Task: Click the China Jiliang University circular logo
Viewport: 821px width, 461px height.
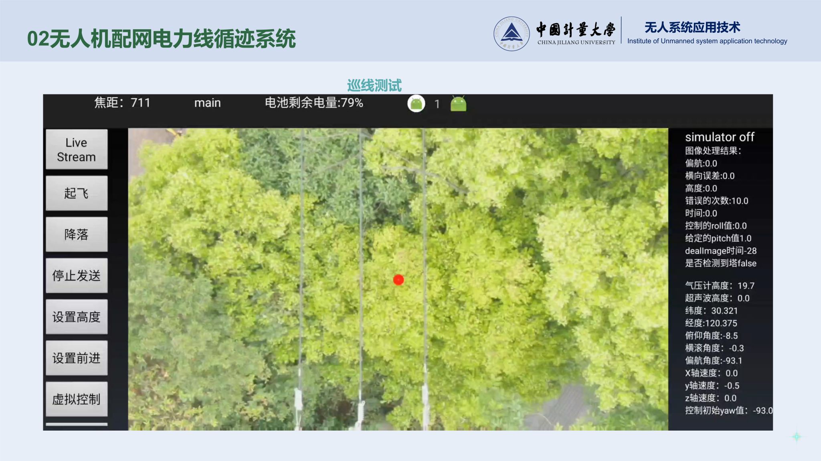Action: [512, 34]
